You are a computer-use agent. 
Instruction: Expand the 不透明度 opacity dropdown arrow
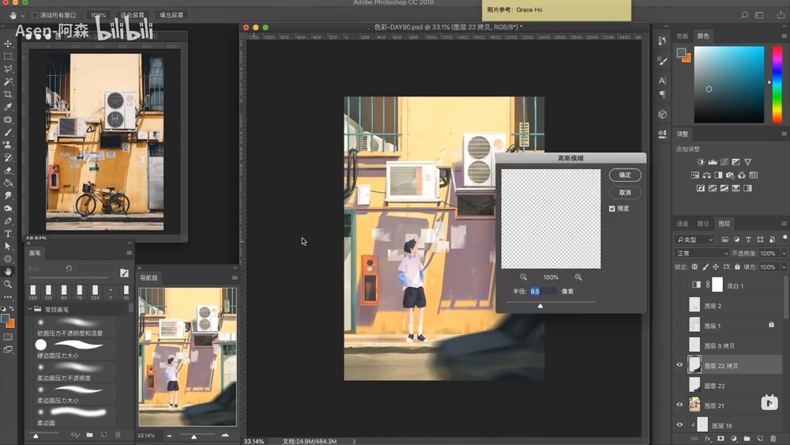pyautogui.click(x=784, y=253)
